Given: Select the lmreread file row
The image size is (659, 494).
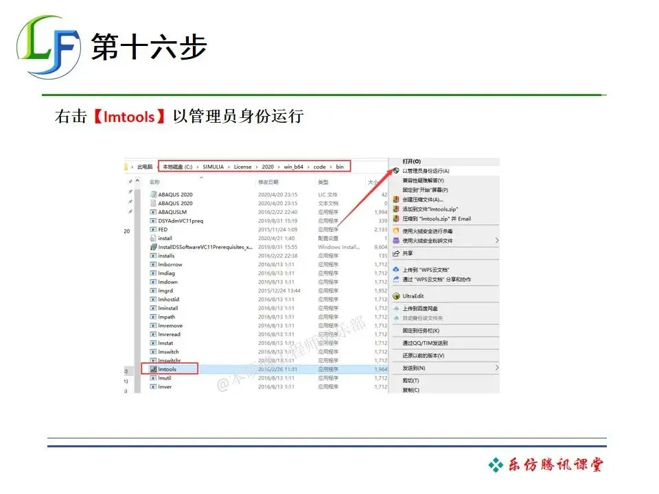Looking at the screenshot, I should tap(268, 334).
